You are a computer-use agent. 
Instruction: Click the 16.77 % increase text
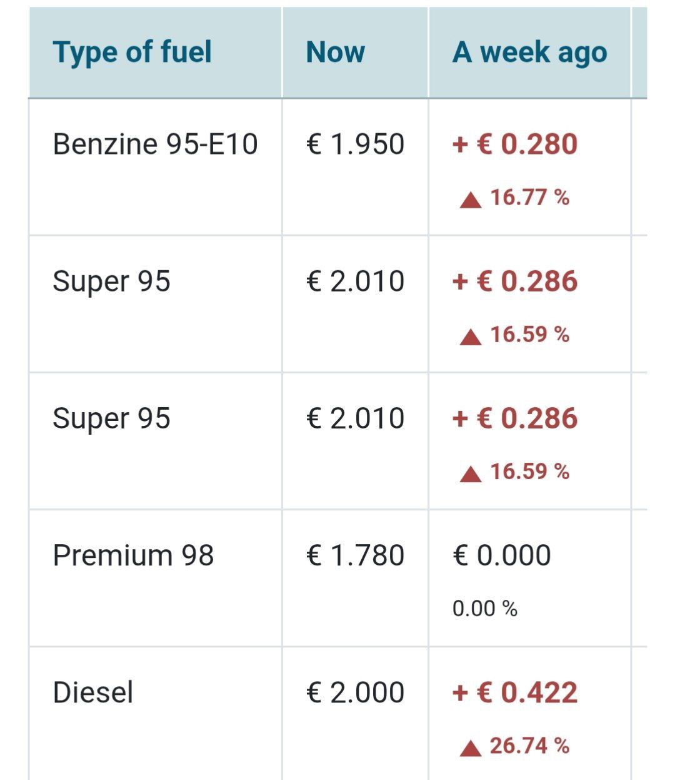click(x=529, y=198)
